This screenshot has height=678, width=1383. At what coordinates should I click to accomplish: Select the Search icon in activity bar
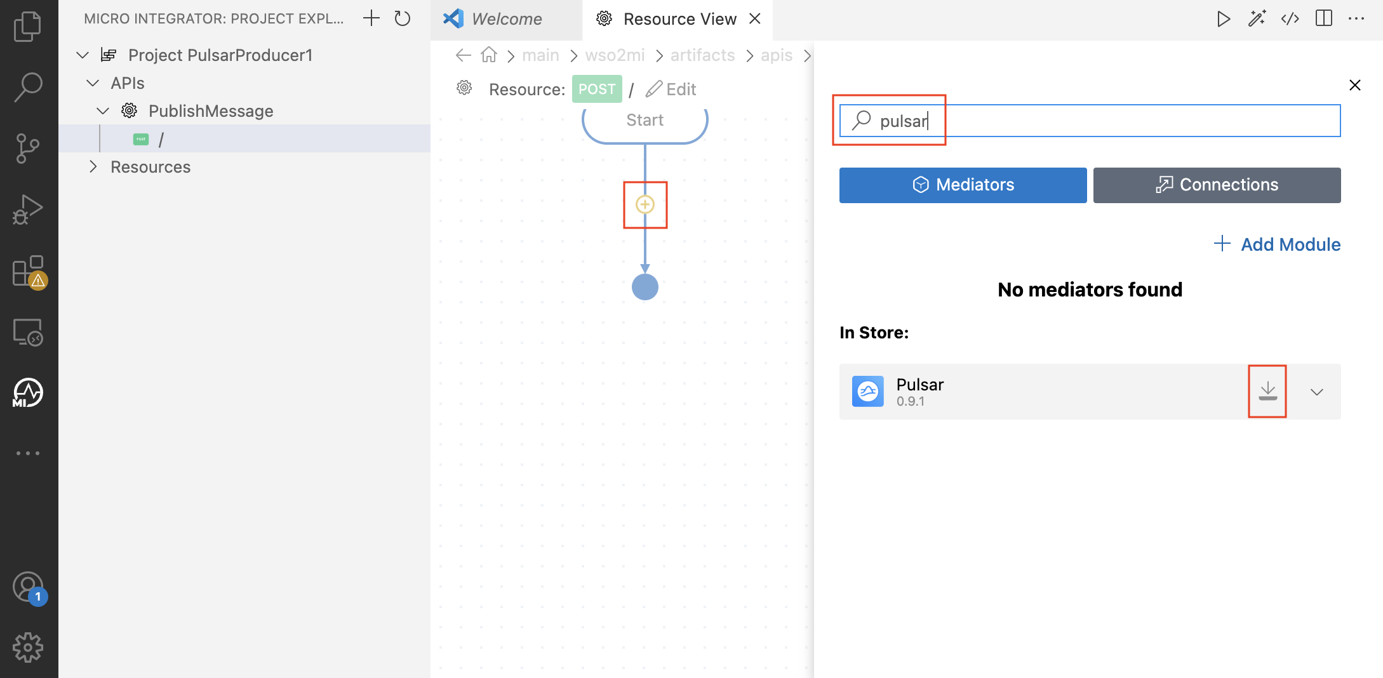tap(28, 86)
